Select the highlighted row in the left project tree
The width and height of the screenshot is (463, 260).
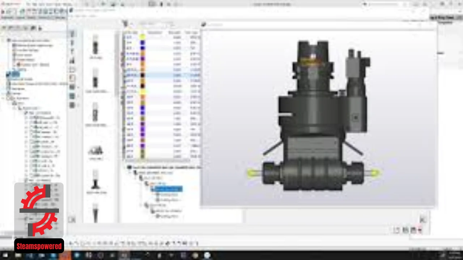pos(13,74)
